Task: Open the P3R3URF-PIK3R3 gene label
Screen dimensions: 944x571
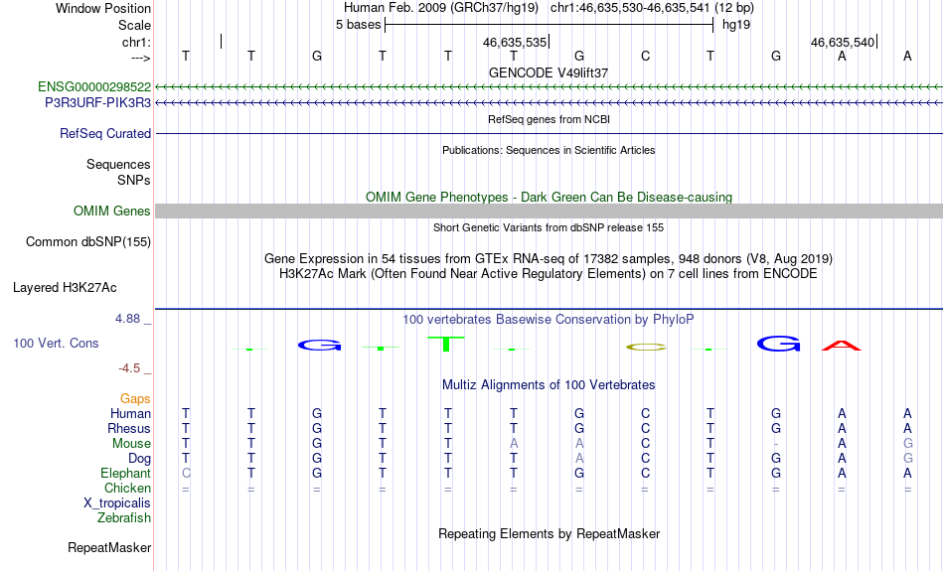Action: tap(98, 103)
